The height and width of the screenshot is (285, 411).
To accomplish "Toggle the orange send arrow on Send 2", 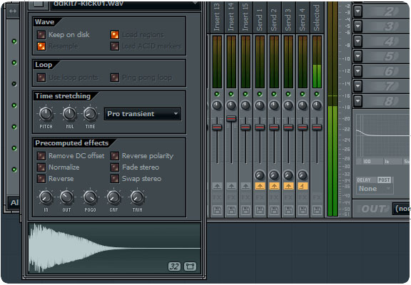I will coord(274,186).
